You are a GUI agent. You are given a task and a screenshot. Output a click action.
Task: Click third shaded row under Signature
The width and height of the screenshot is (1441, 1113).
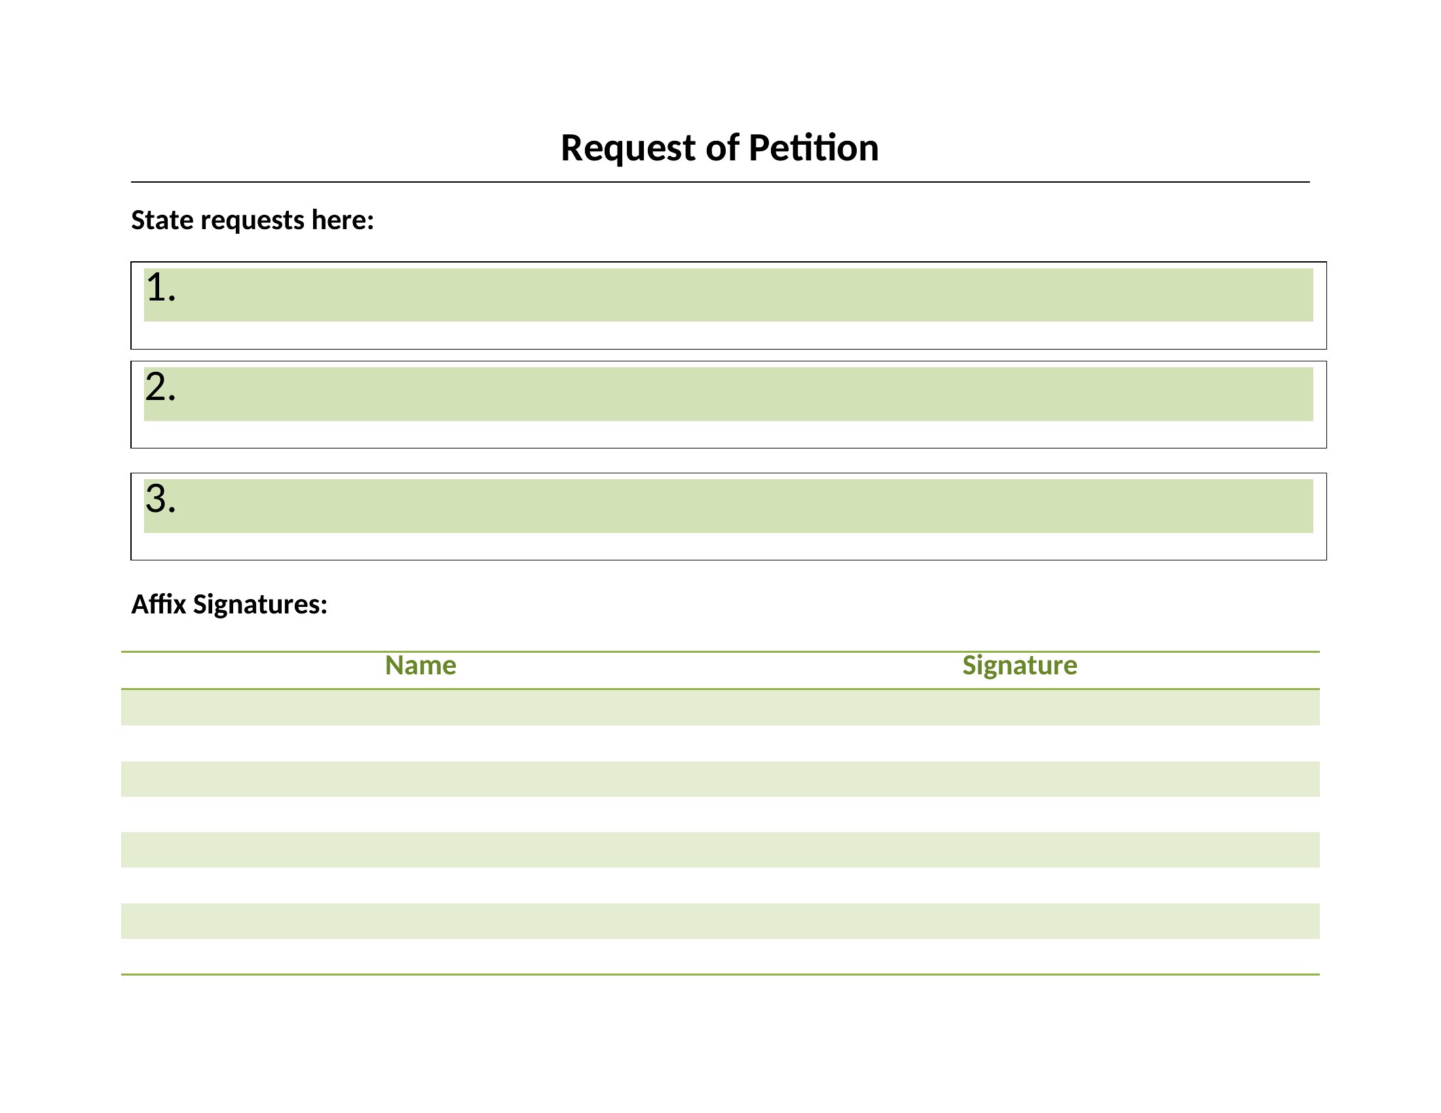1020,850
